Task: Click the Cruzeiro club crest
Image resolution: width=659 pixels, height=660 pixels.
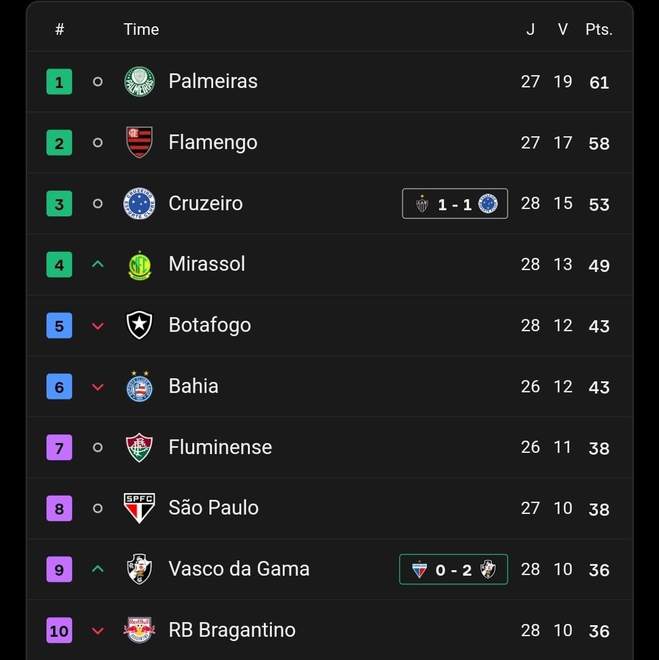Action: click(x=139, y=204)
